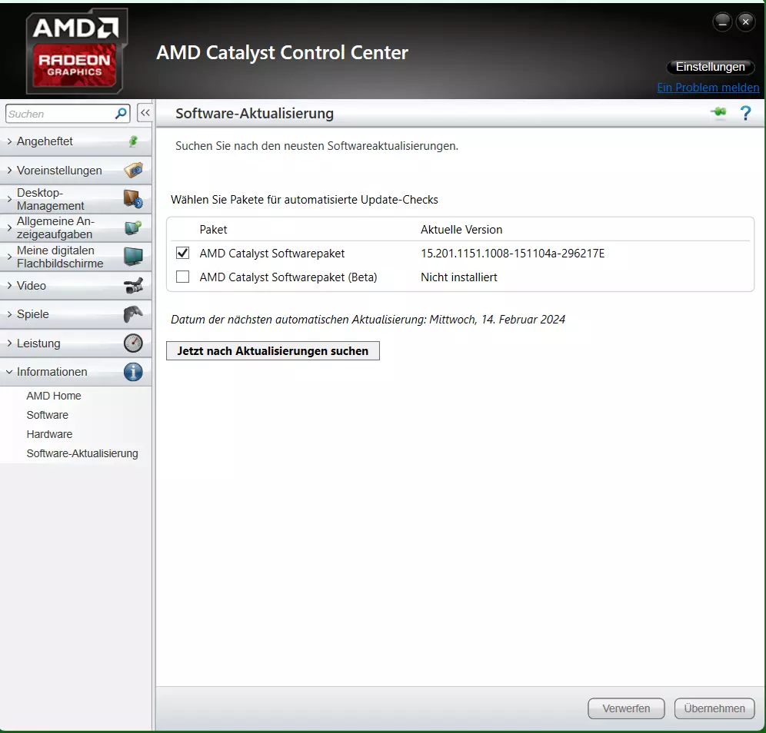Expand the Desktop-Management section
The width and height of the screenshot is (766, 733).
point(75,199)
